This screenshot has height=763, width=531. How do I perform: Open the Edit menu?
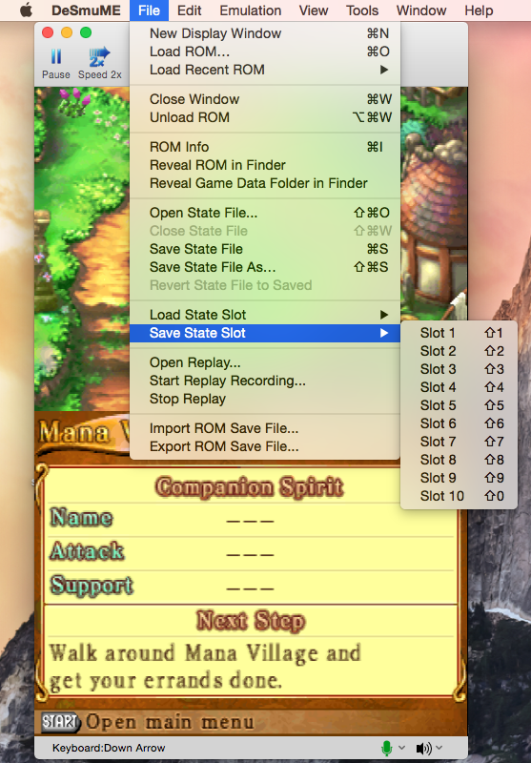(189, 10)
